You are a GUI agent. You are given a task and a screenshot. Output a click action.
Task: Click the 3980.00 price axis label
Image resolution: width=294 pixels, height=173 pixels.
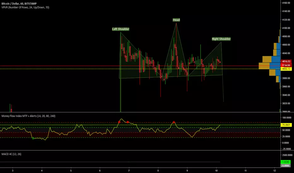(286, 78)
